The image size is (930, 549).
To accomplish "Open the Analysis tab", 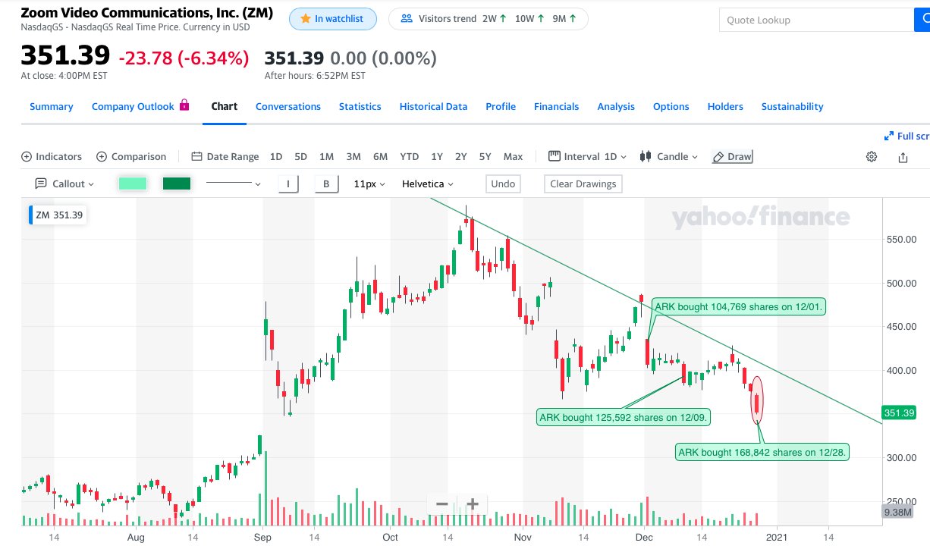I will pos(616,107).
